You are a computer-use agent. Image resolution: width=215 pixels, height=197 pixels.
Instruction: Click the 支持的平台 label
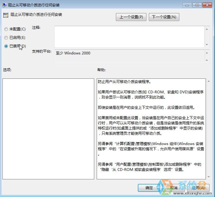pyautogui.click(x=41, y=51)
